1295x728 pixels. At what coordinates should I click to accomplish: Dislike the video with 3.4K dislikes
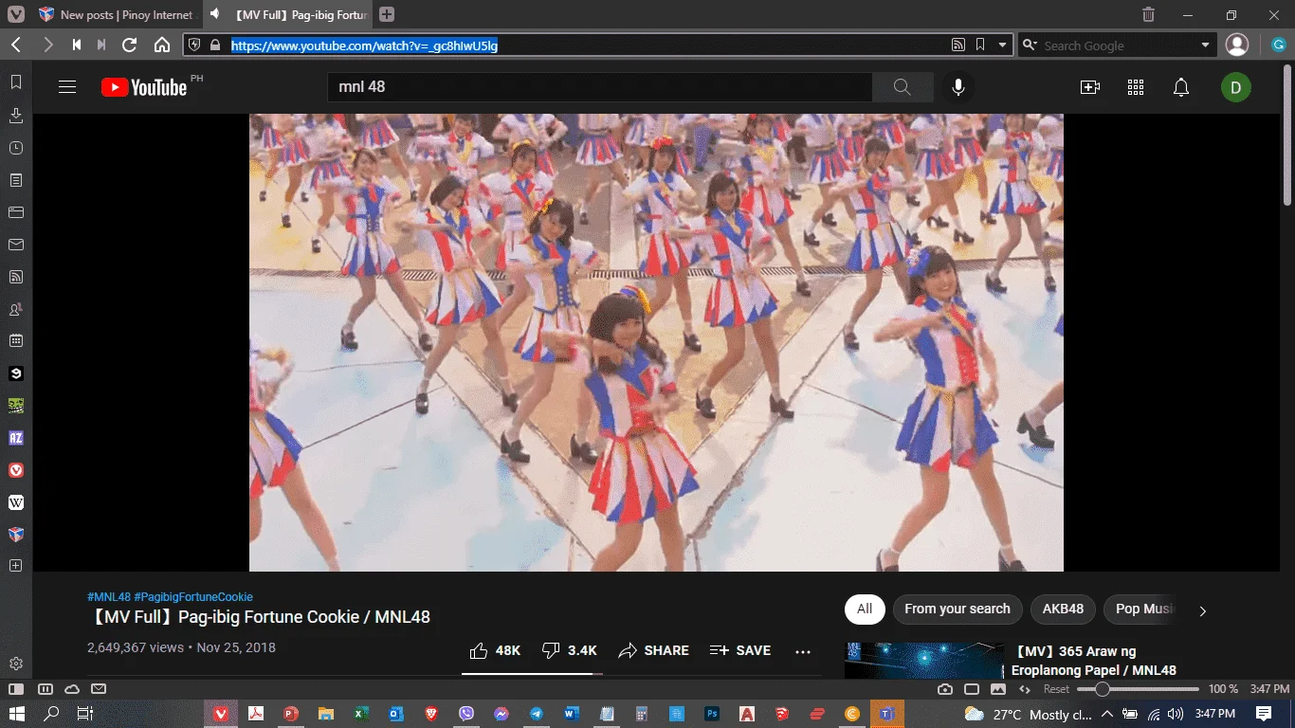pos(569,650)
